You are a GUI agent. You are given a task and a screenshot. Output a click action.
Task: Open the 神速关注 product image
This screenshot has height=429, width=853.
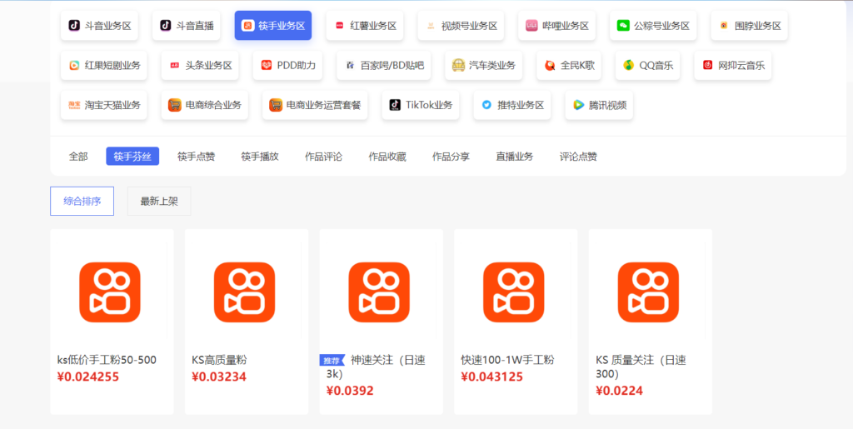pyautogui.click(x=379, y=292)
